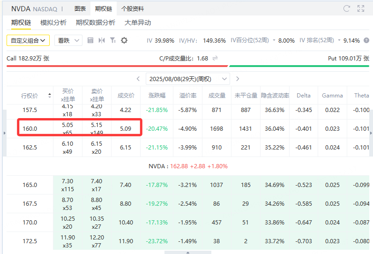The width and height of the screenshot is (373, 254).
Task: Select the 160.0 strike row
Action: [x=188, y=129]
